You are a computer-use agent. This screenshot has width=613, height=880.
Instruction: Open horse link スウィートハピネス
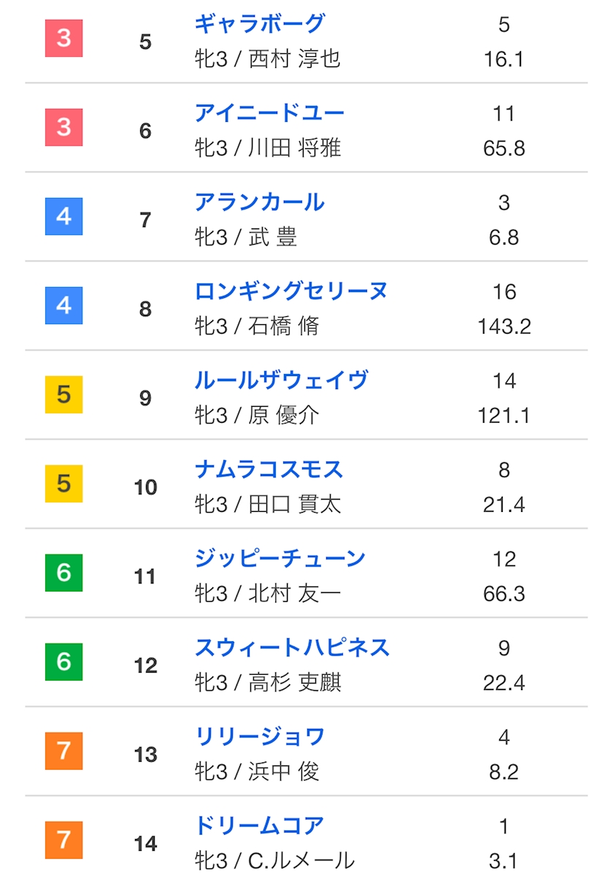click(292, 648)
